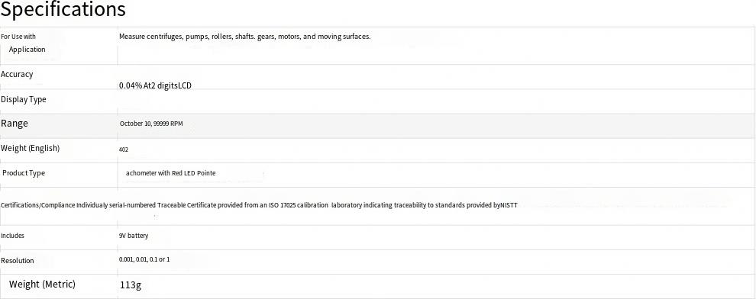
Task: Select the October 10, 99999 RPM value
Action: [151, 124]
